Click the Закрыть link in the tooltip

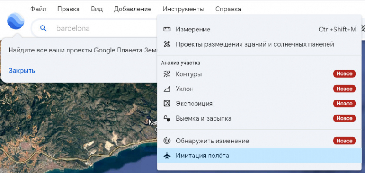[x=22, y=71]
